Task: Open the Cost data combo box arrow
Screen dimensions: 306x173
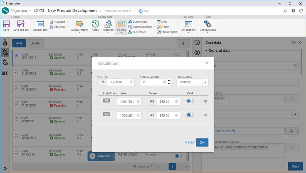Action: [295, 115]
